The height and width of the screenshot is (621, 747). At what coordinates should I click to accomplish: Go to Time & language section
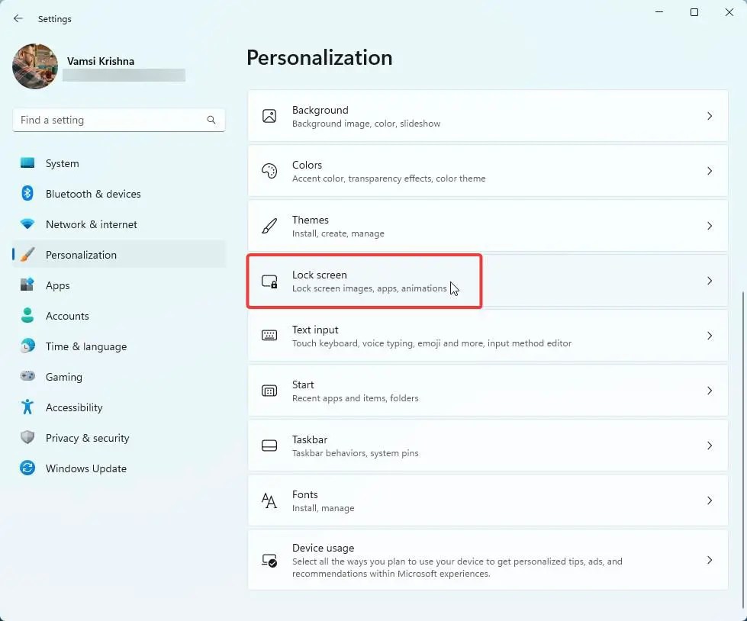tap(85, 346)
